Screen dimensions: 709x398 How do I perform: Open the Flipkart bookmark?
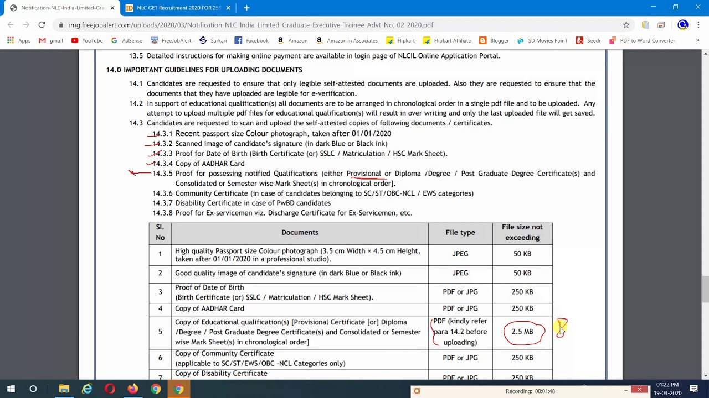[400, 40]
